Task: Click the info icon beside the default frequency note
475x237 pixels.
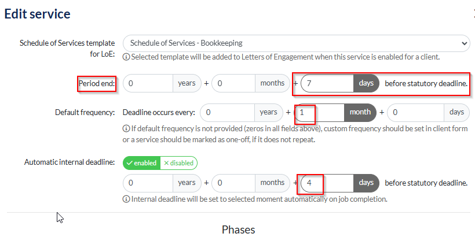Action: tap(126, 128)
